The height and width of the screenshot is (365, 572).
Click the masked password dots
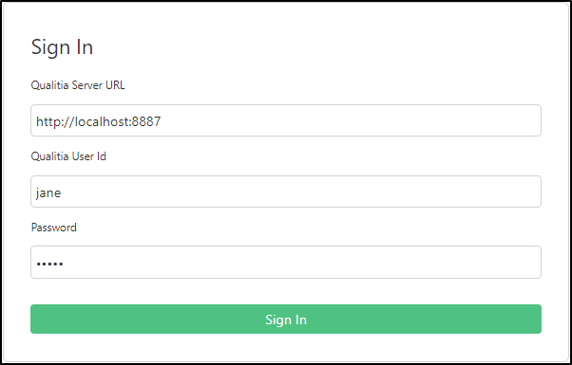point(49,264)
